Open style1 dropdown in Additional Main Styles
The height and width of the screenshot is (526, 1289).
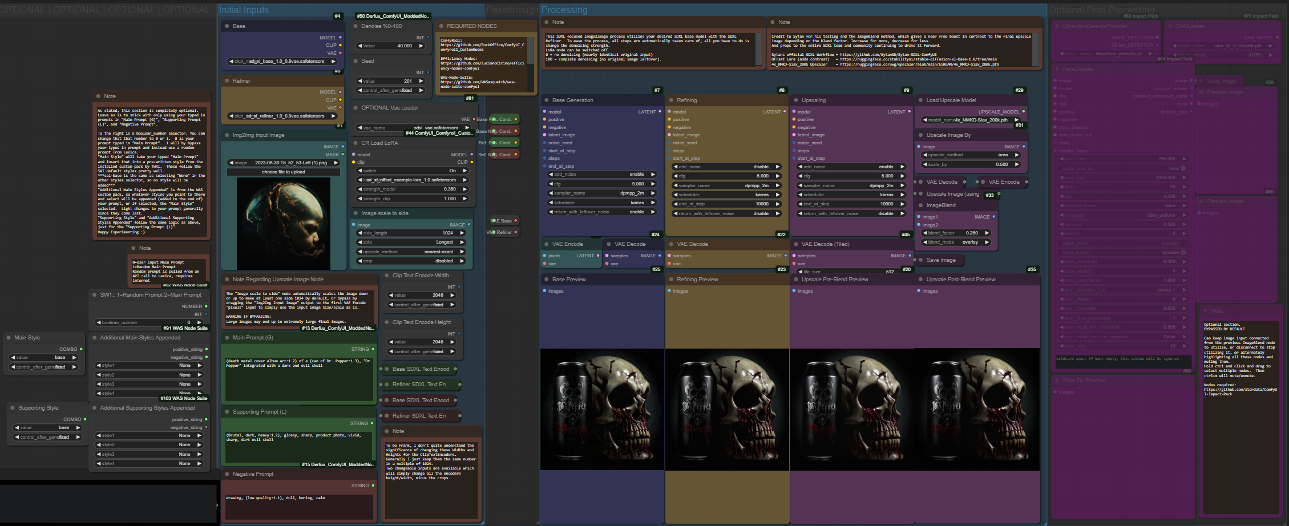point(148,365)
